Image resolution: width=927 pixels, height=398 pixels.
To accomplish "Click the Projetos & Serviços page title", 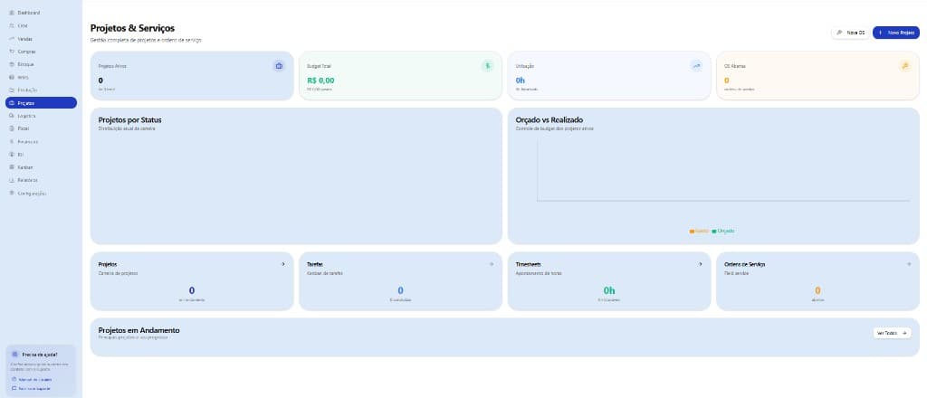I will tap(132, 28).
